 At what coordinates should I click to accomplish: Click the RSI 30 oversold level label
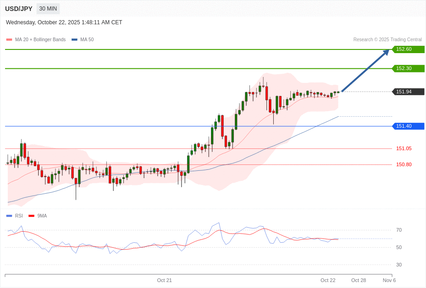[x=399, y=265]
